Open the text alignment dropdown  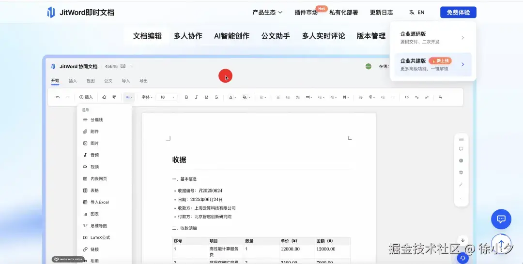(263, 97)
